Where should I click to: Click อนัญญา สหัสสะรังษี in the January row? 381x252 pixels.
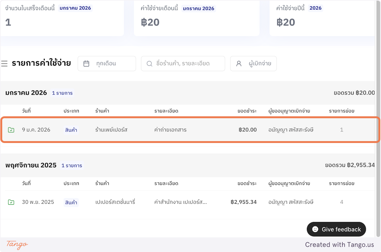pos(291,130)
